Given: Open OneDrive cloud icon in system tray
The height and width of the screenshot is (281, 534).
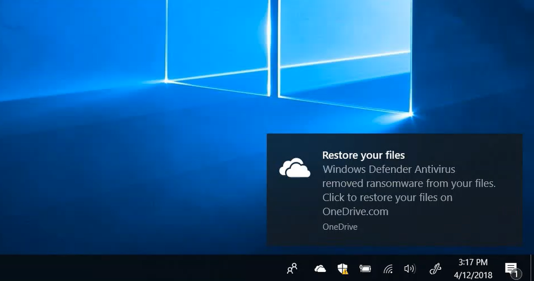Looking at the screenshot, I should click(320, 269).
